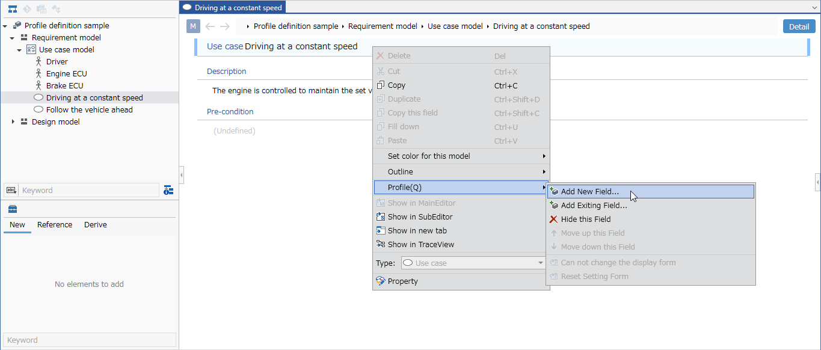The width and height of the screenshot is (821, 350).
Task: Open the tab list dropdown at top right
Action: (814, 7)
